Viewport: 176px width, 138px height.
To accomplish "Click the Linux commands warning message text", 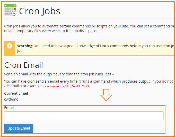I will 95,48.
